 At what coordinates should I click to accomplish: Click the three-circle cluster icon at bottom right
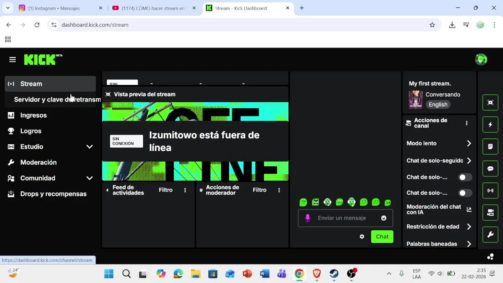pyautogui.click(x=490, y=257)
